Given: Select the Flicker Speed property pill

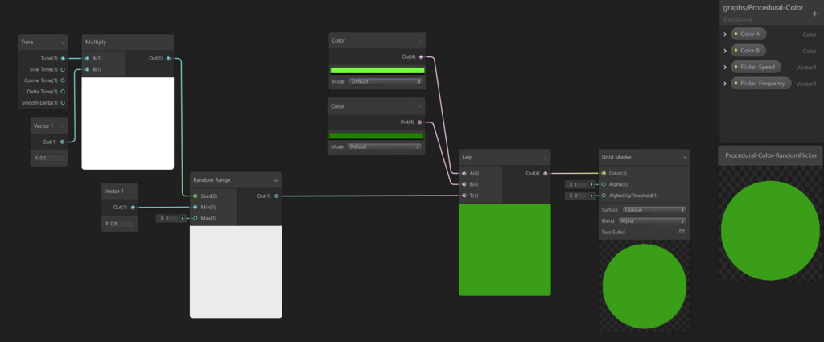Looking at the screenshot, I should click(x=756, y=68).
